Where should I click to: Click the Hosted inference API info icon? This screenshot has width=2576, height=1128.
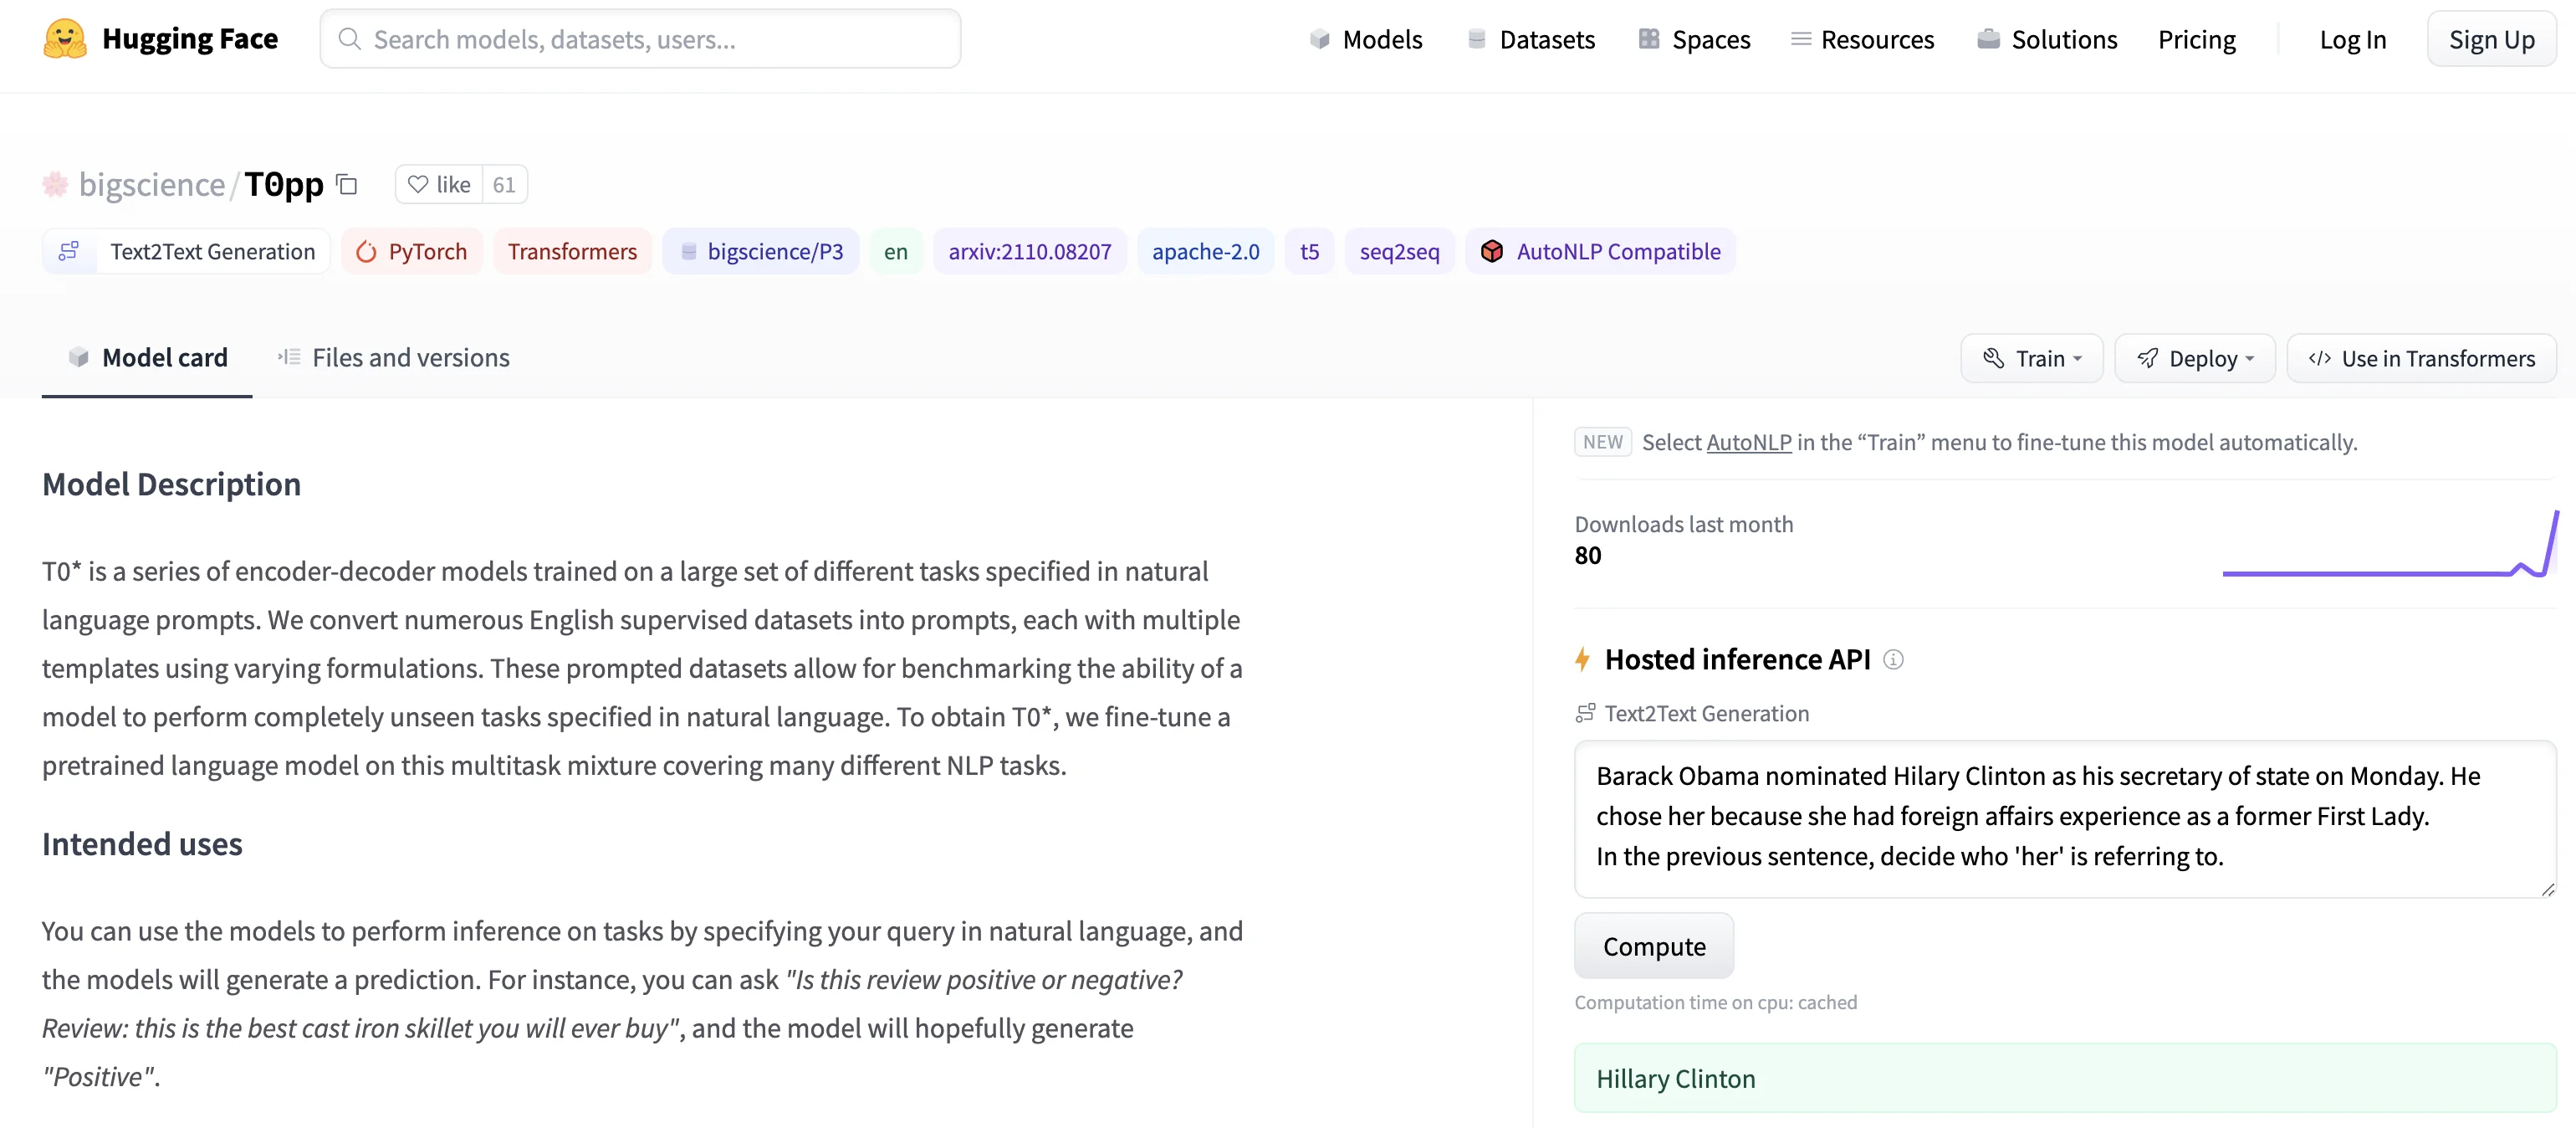tap(1896, 659)
